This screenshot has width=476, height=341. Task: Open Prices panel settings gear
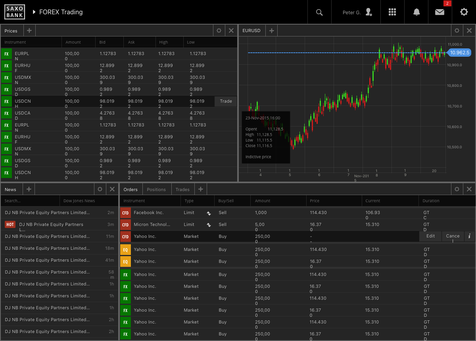coord(219,31)
